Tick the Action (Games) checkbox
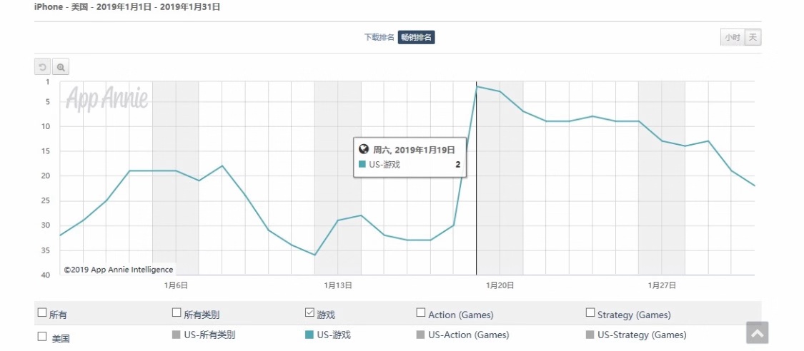The image size is (804, 351). (x=420, y=312)
